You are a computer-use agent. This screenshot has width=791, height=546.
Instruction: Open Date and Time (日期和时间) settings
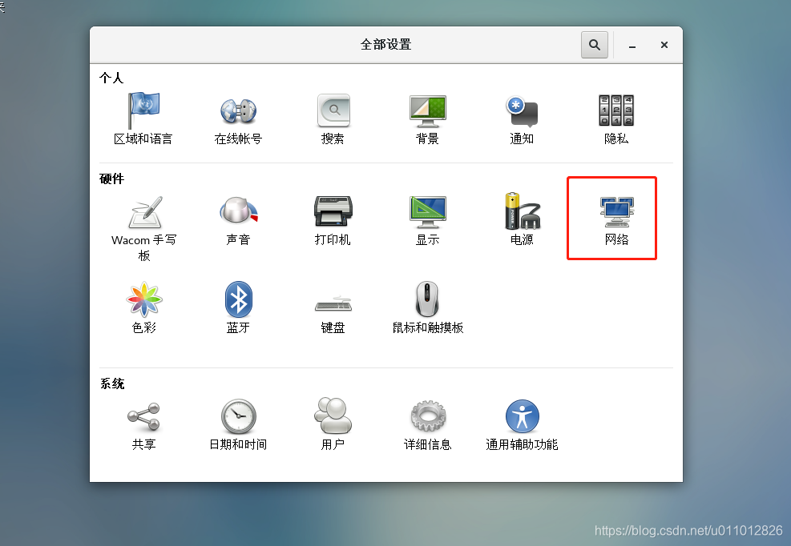pos(238,424)
